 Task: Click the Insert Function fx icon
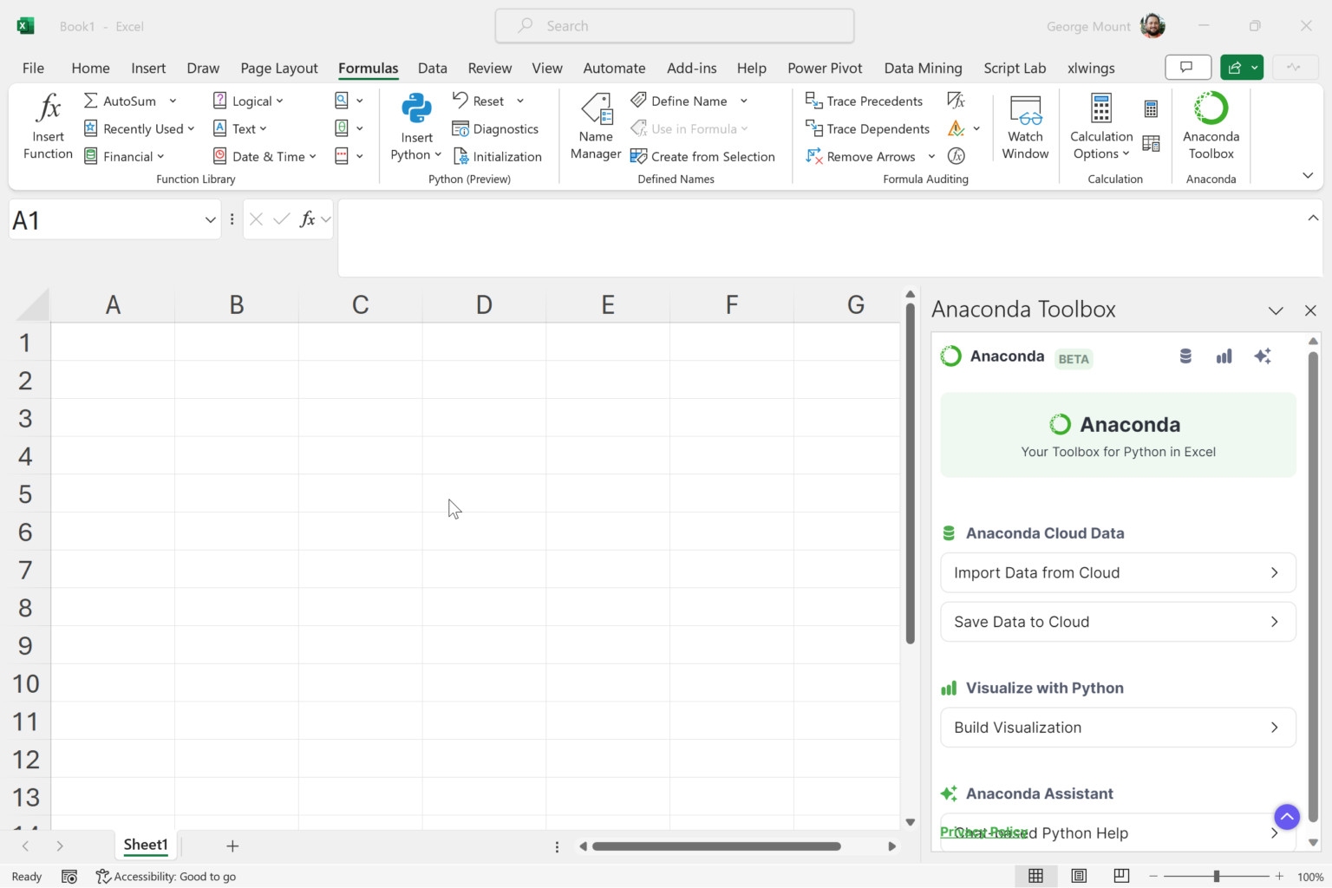pyautogui.click(x=48, y=108)
